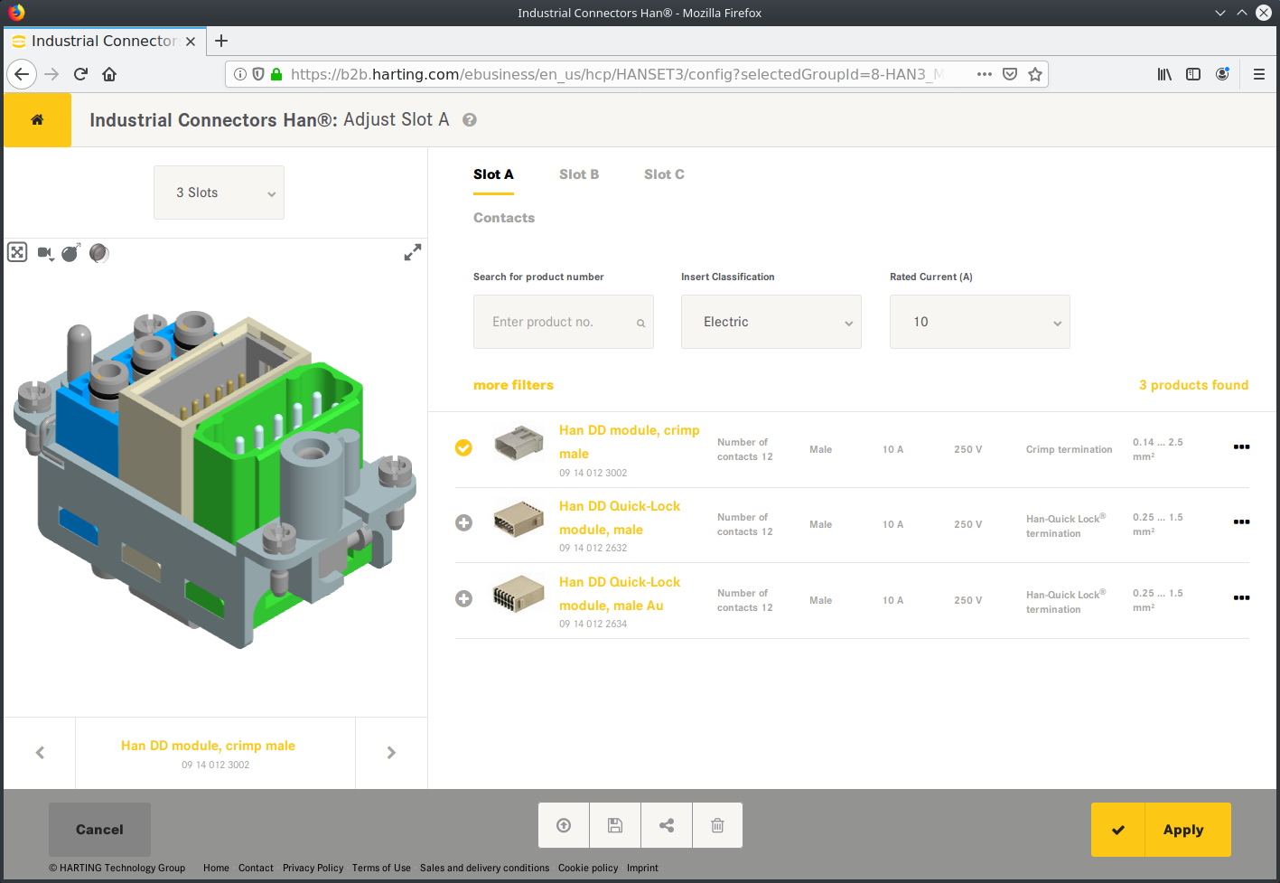Open the Contacts section tab

pos(504,218)
